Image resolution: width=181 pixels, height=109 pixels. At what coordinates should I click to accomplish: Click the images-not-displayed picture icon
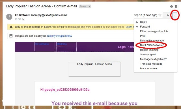coord(11,36)
